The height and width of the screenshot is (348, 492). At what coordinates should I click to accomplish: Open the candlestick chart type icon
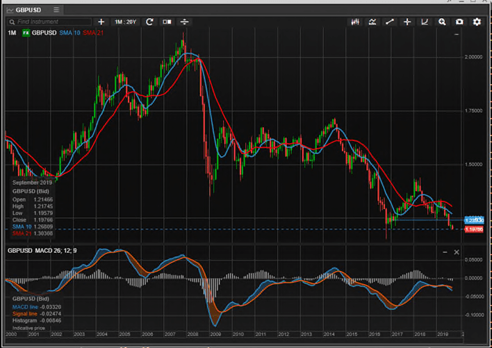tap(355, 22)
